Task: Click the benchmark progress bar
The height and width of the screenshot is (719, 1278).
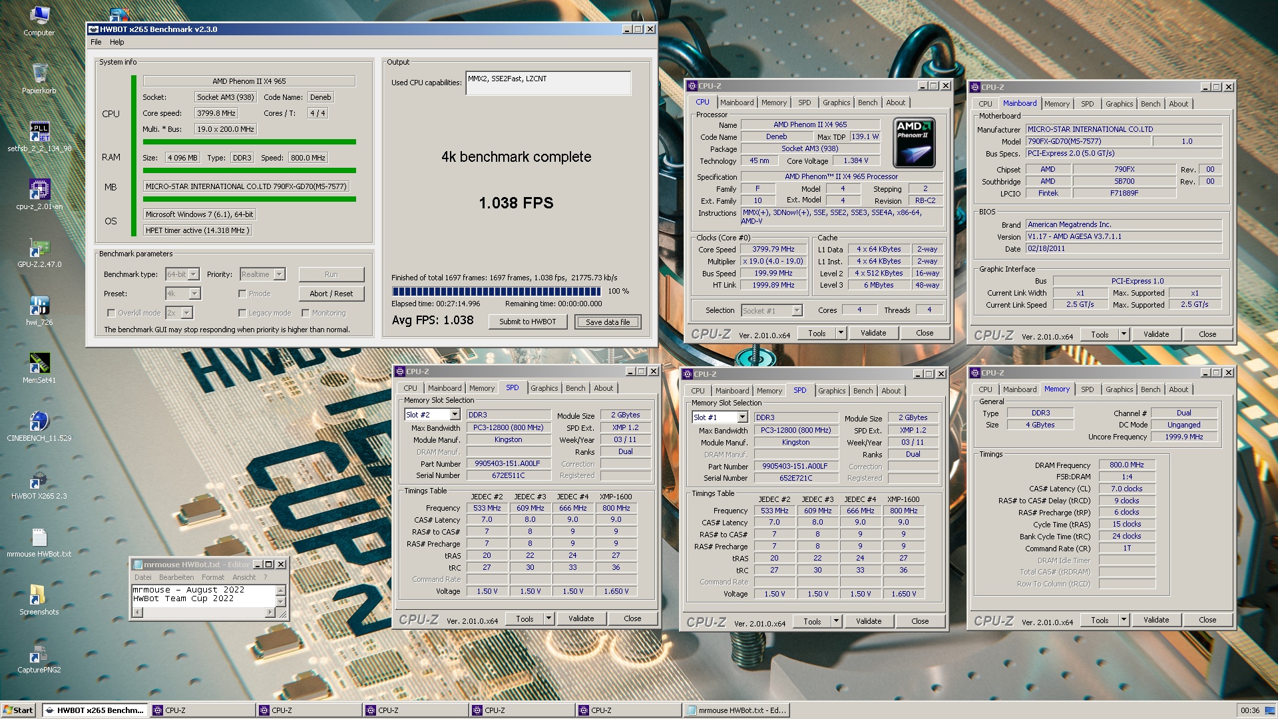Action: (497, 292)
